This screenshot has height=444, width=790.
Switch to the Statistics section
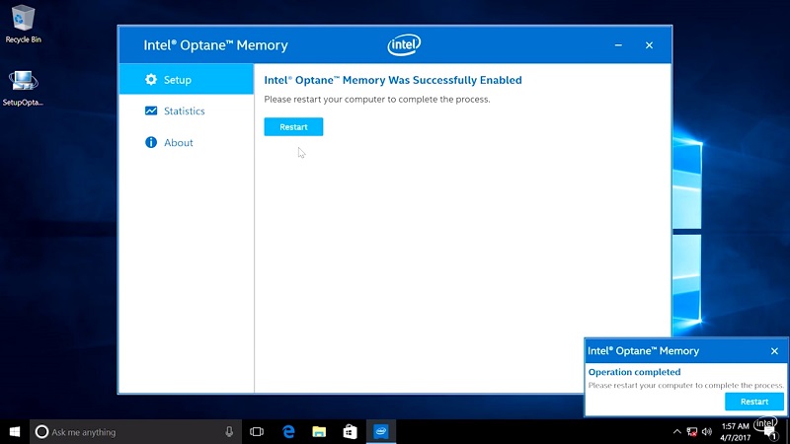coord(187,111)
